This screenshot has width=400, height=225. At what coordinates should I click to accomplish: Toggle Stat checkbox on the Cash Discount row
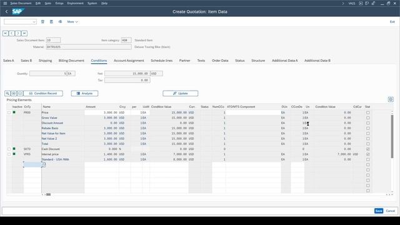(x=368, y=149)
